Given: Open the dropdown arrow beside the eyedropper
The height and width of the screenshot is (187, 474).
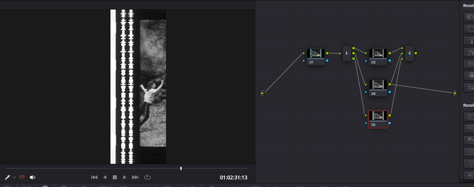Looking at the screenshot, I should [x=14, y=177].
